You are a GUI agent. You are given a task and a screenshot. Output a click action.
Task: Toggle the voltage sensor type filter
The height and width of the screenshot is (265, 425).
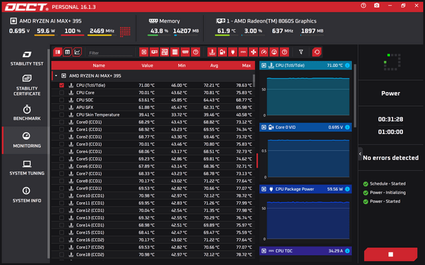(222, 52)
